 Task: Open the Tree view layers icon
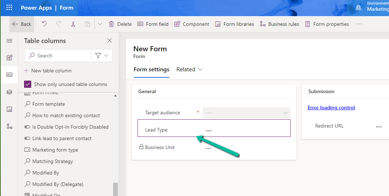[x=9, y=92]
